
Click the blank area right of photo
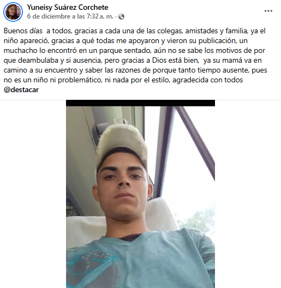click(248, 194)
